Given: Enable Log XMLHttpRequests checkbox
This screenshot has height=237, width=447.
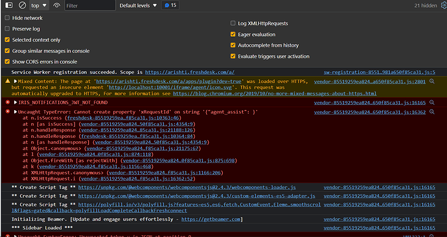Looking at the screenshot, I should tap(233, 23).
